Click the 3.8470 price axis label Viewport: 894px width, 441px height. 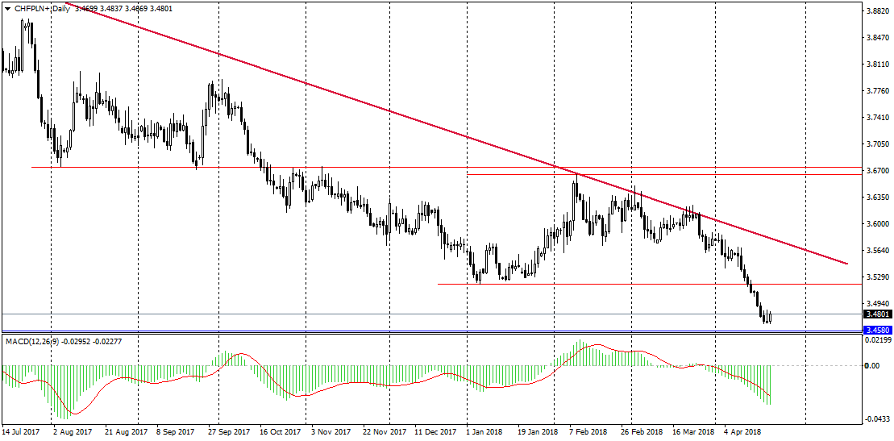point(877,38)
